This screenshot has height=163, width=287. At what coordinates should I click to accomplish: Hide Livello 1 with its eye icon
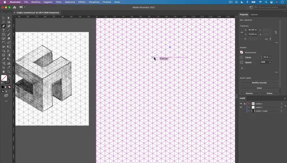241,107
